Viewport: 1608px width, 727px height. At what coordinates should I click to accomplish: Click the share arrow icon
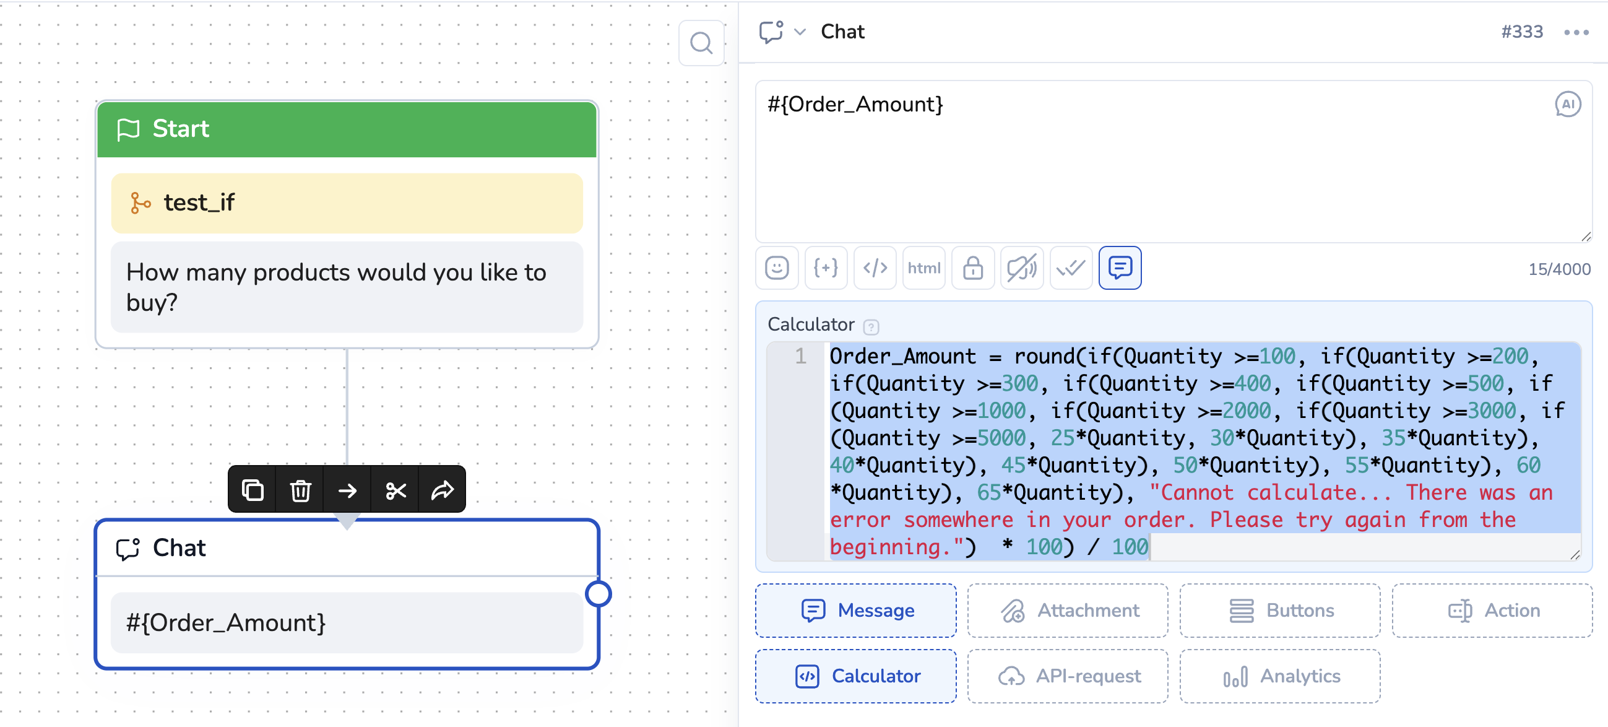pyautogui.click(x=442, y=490)
